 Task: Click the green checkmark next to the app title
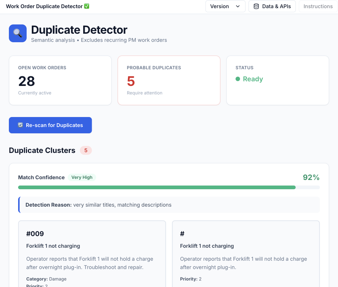87,6
